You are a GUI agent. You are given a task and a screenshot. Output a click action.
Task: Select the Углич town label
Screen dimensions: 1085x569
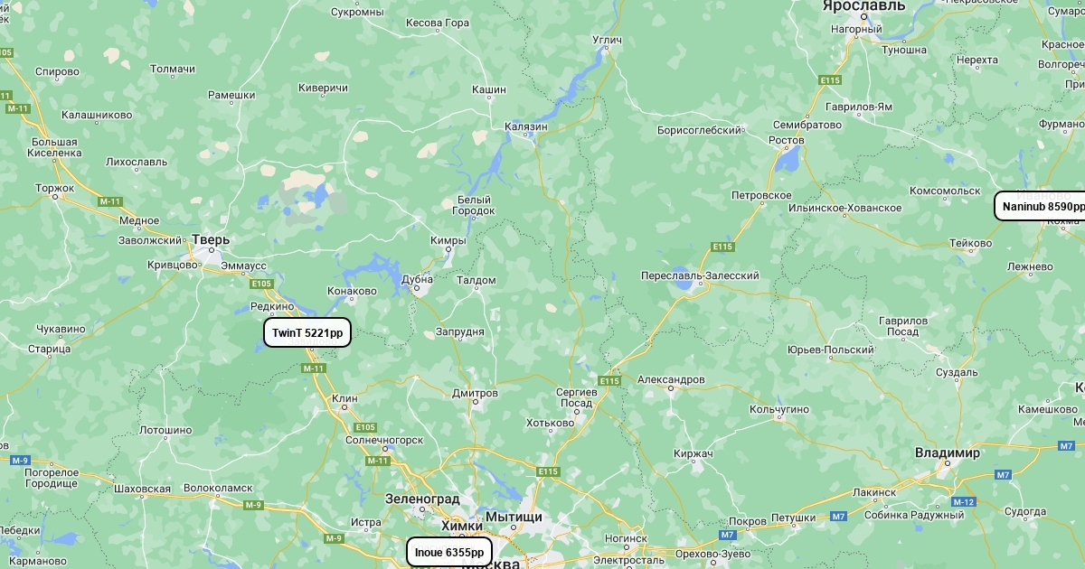[x=607, y=41]
